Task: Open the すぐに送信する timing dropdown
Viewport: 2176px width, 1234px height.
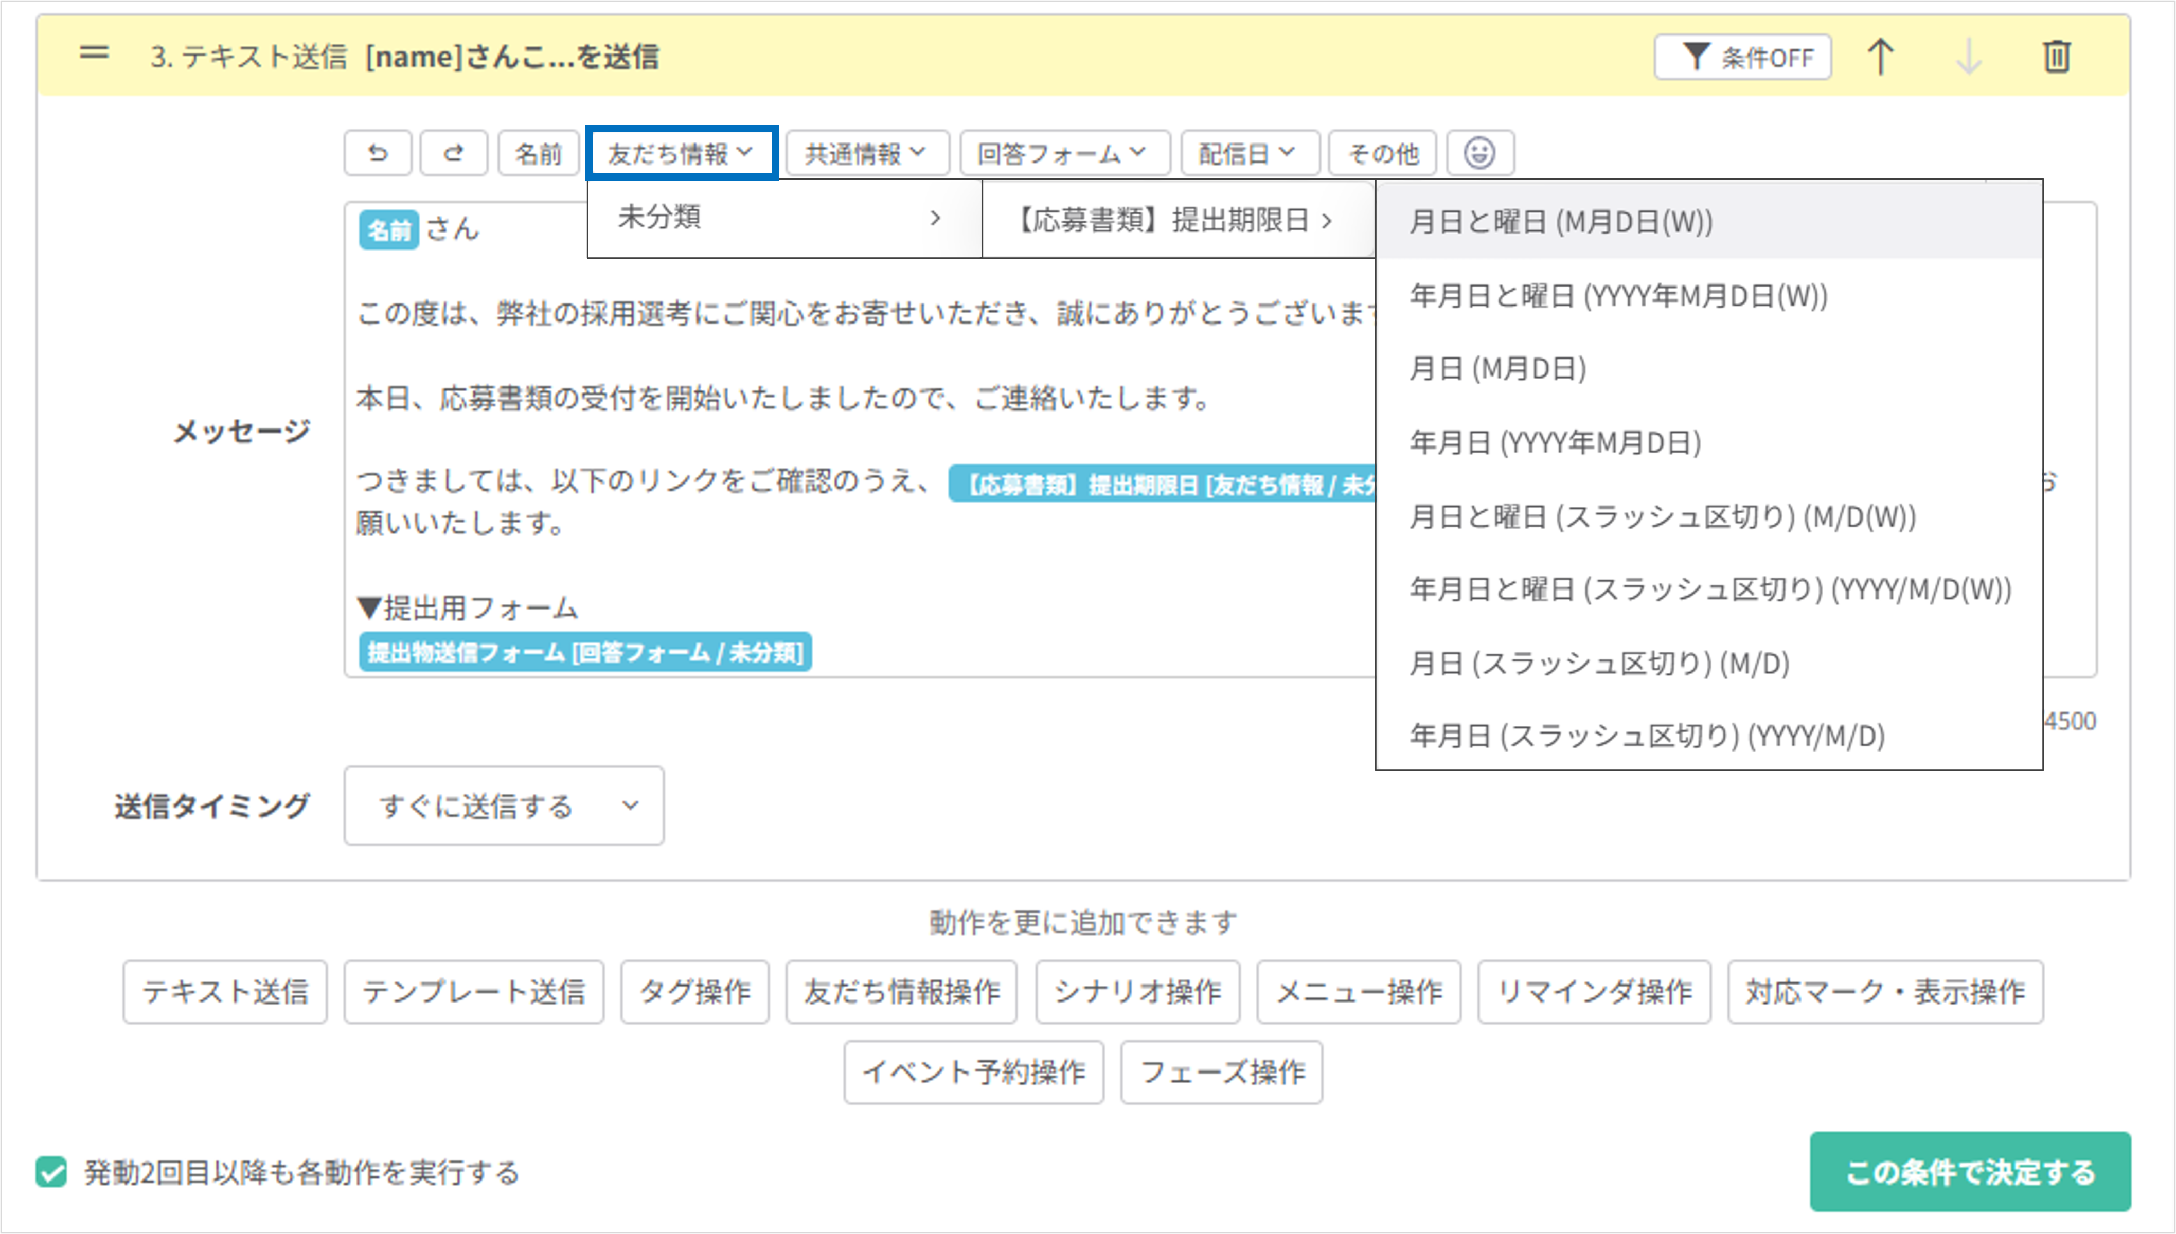Action: (x=503, y=806)
